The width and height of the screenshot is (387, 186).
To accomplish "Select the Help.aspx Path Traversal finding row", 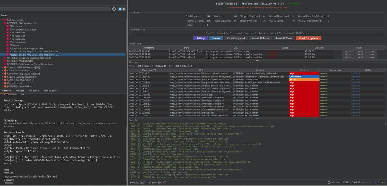I will pyautogui.click(x=257, y=83).
